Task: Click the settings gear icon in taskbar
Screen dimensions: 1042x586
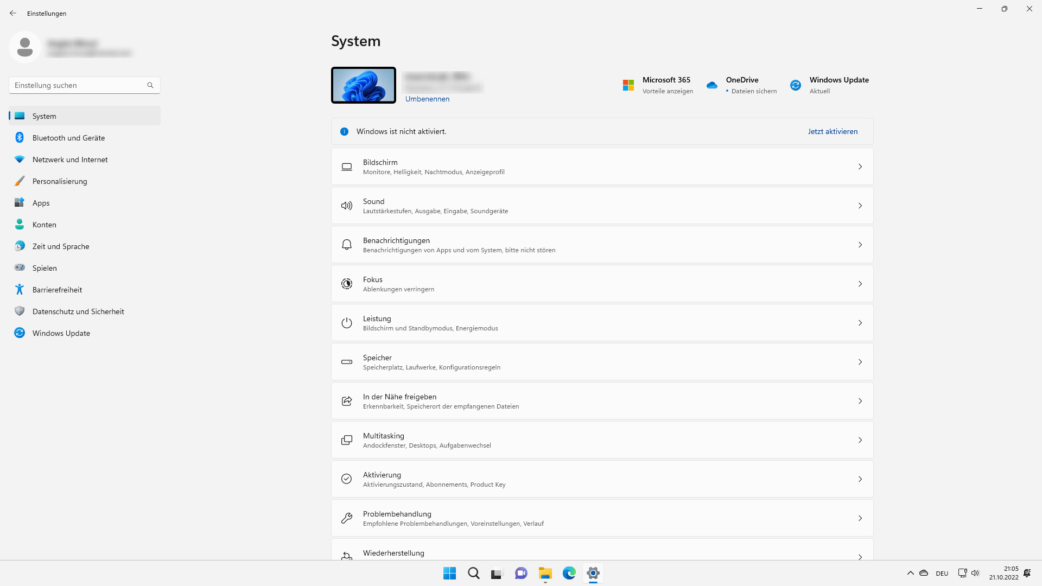Action: pyautogui.click(x=593, y=572)
